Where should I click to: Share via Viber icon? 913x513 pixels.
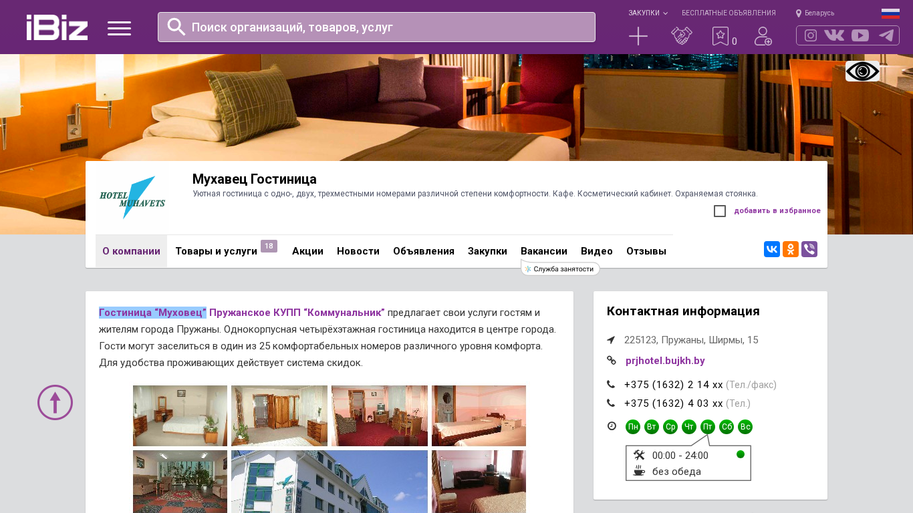[809, 249]
